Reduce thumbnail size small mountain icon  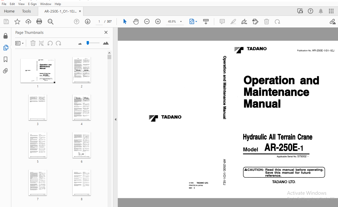pos(80,44)
